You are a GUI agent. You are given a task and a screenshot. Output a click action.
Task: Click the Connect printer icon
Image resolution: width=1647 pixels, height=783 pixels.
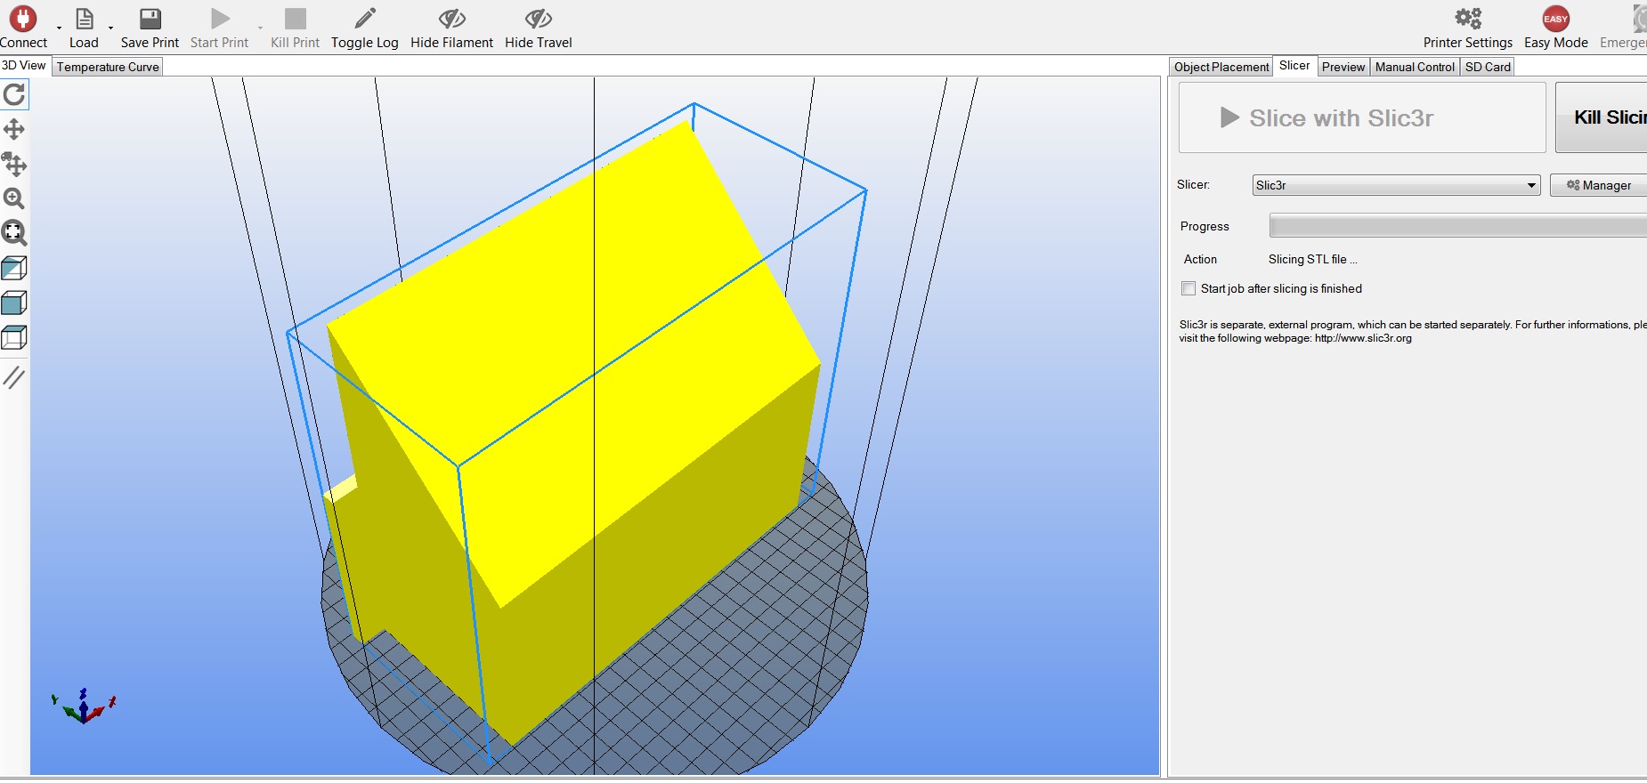pos(23,19)
